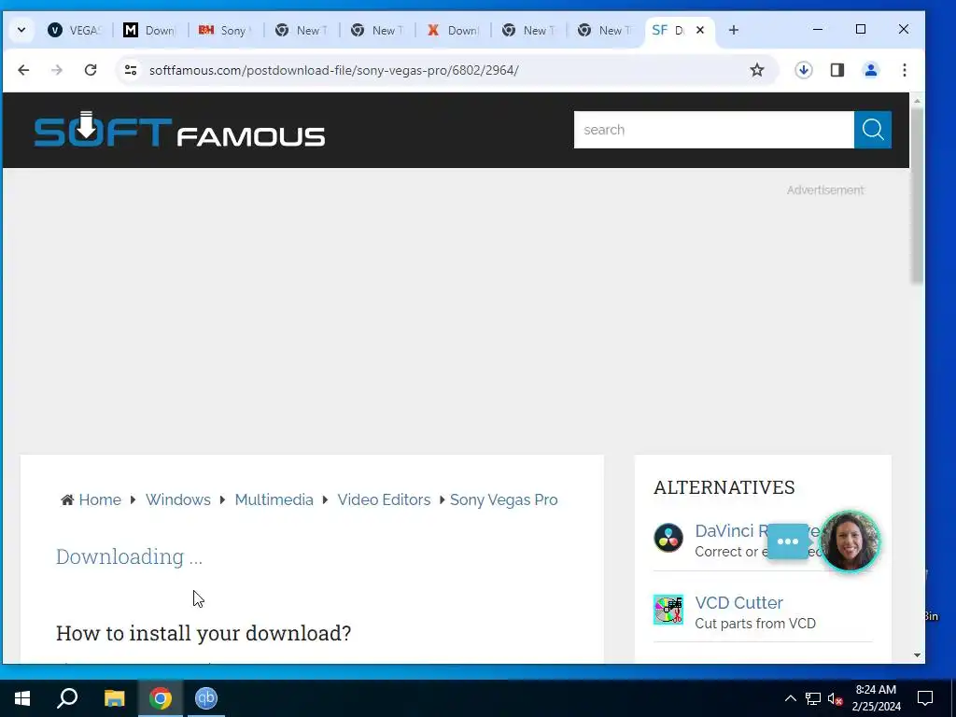Click the scrollbar up arrow
The height and width of the screenshot is (717, 956).
pyautogui.click(x=917, y=101)
